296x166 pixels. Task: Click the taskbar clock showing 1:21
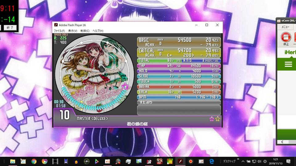[276, 161]
